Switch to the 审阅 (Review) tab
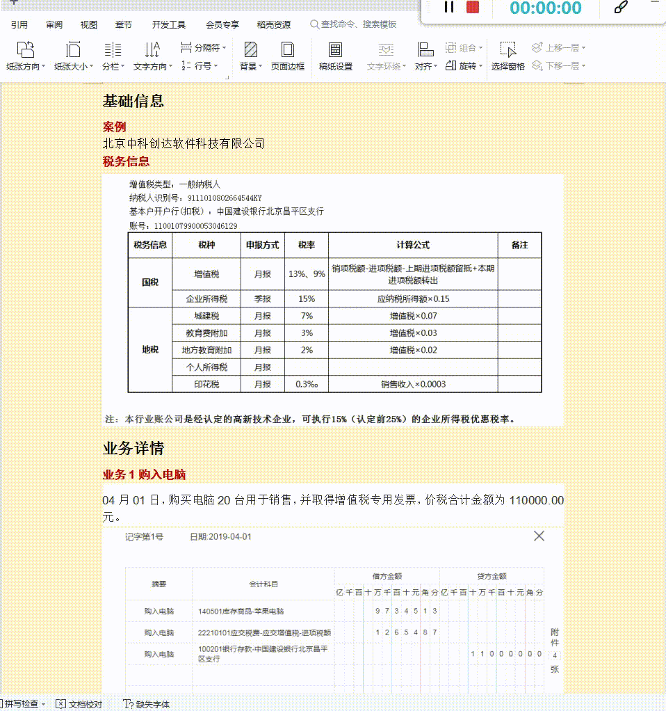This screenshot has width=666, height=711. tap(54, 24)
